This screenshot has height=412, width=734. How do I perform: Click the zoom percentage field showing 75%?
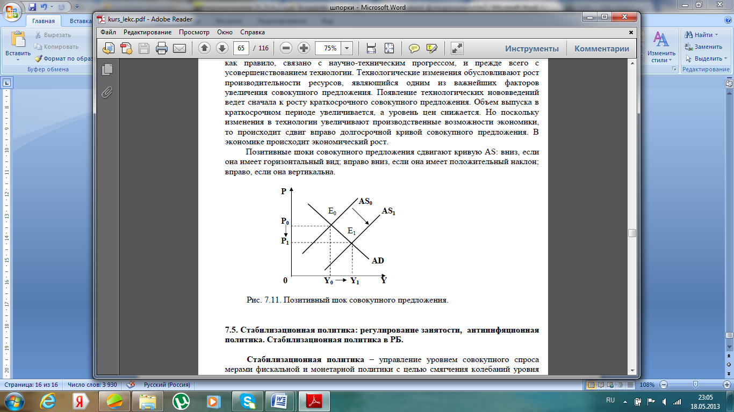coord(328,48)
